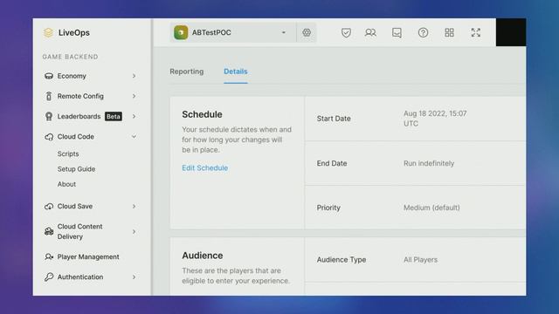Click the Remote Config icon
The width and height of the screenshot is (559, 314).
[49, 96]
